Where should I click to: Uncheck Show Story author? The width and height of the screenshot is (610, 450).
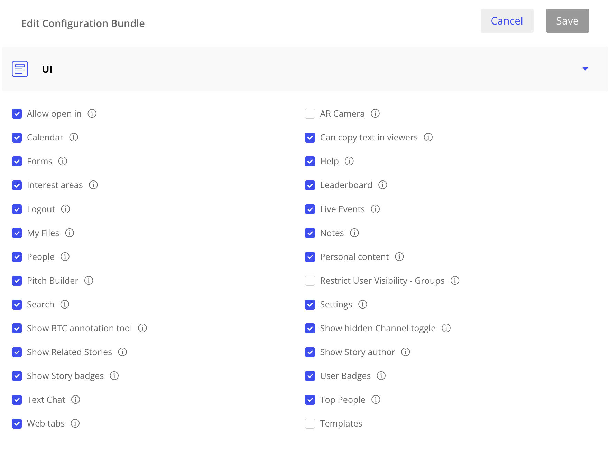point(310,352)
